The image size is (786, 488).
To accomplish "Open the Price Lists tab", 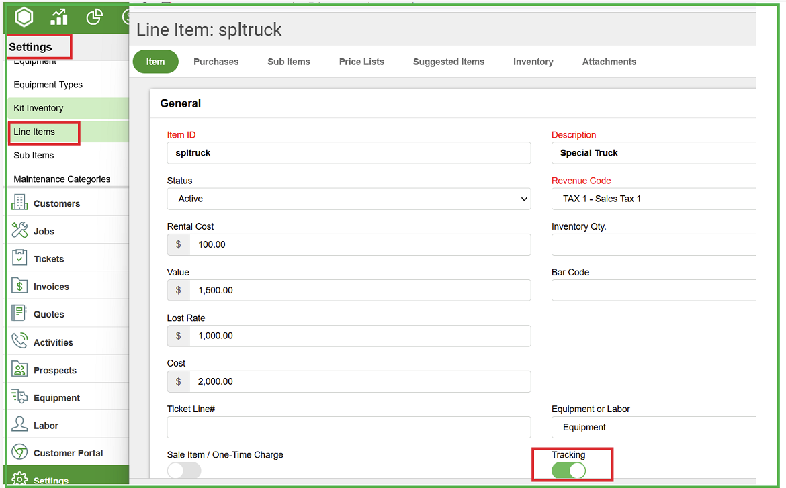I will pyautogui.click(x=361, y=62).
